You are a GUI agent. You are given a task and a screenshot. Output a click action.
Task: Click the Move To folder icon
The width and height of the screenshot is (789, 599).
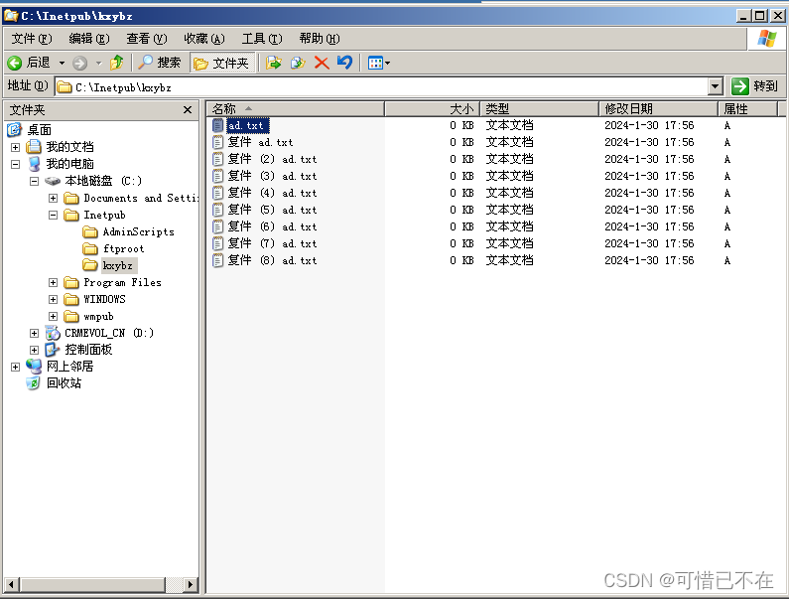[274, 63]
